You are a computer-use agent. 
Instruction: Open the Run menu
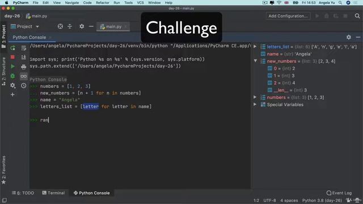pos(117,3)
